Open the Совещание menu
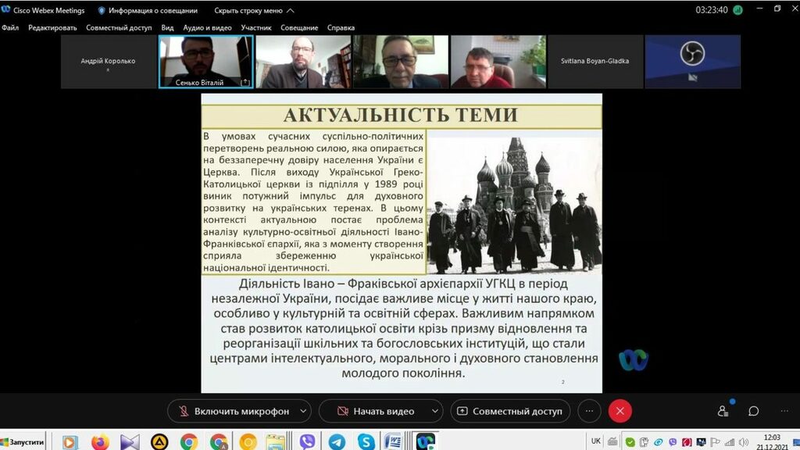800x450 pixels. [x=299, y=27]
